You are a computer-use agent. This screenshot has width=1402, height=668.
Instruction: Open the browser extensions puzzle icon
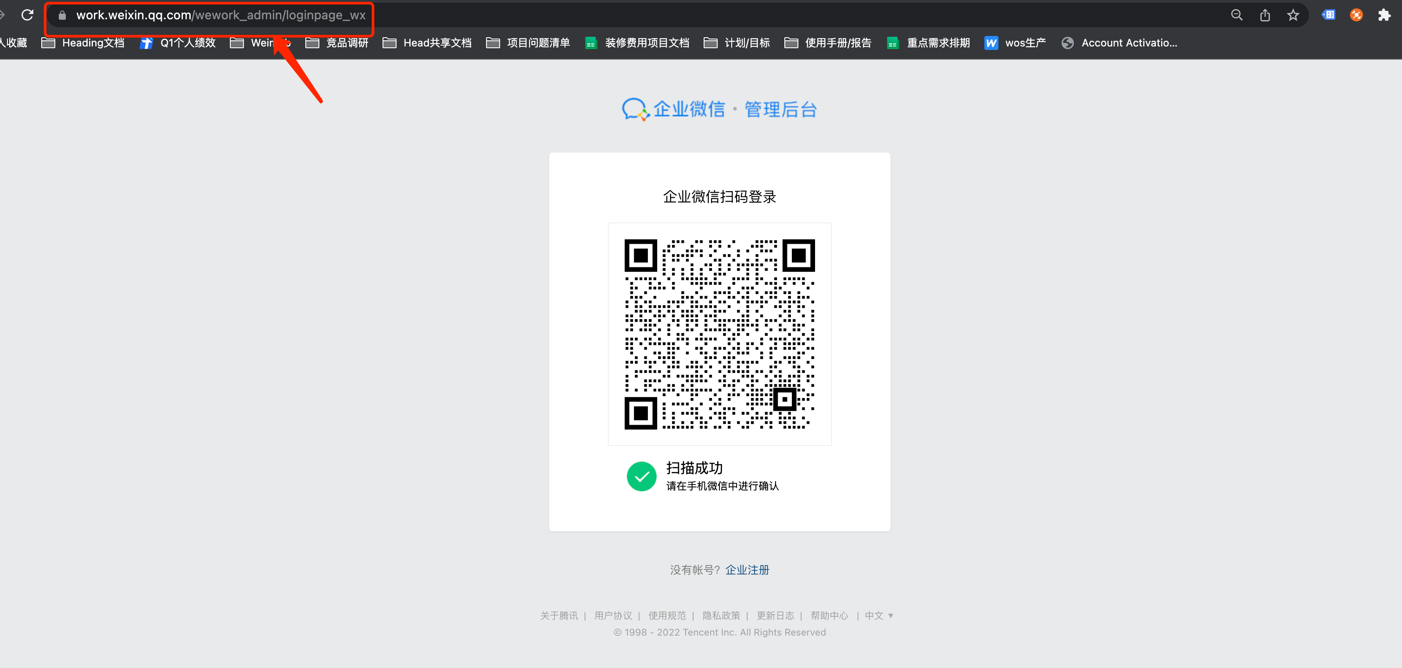[x=1384, y=15]
